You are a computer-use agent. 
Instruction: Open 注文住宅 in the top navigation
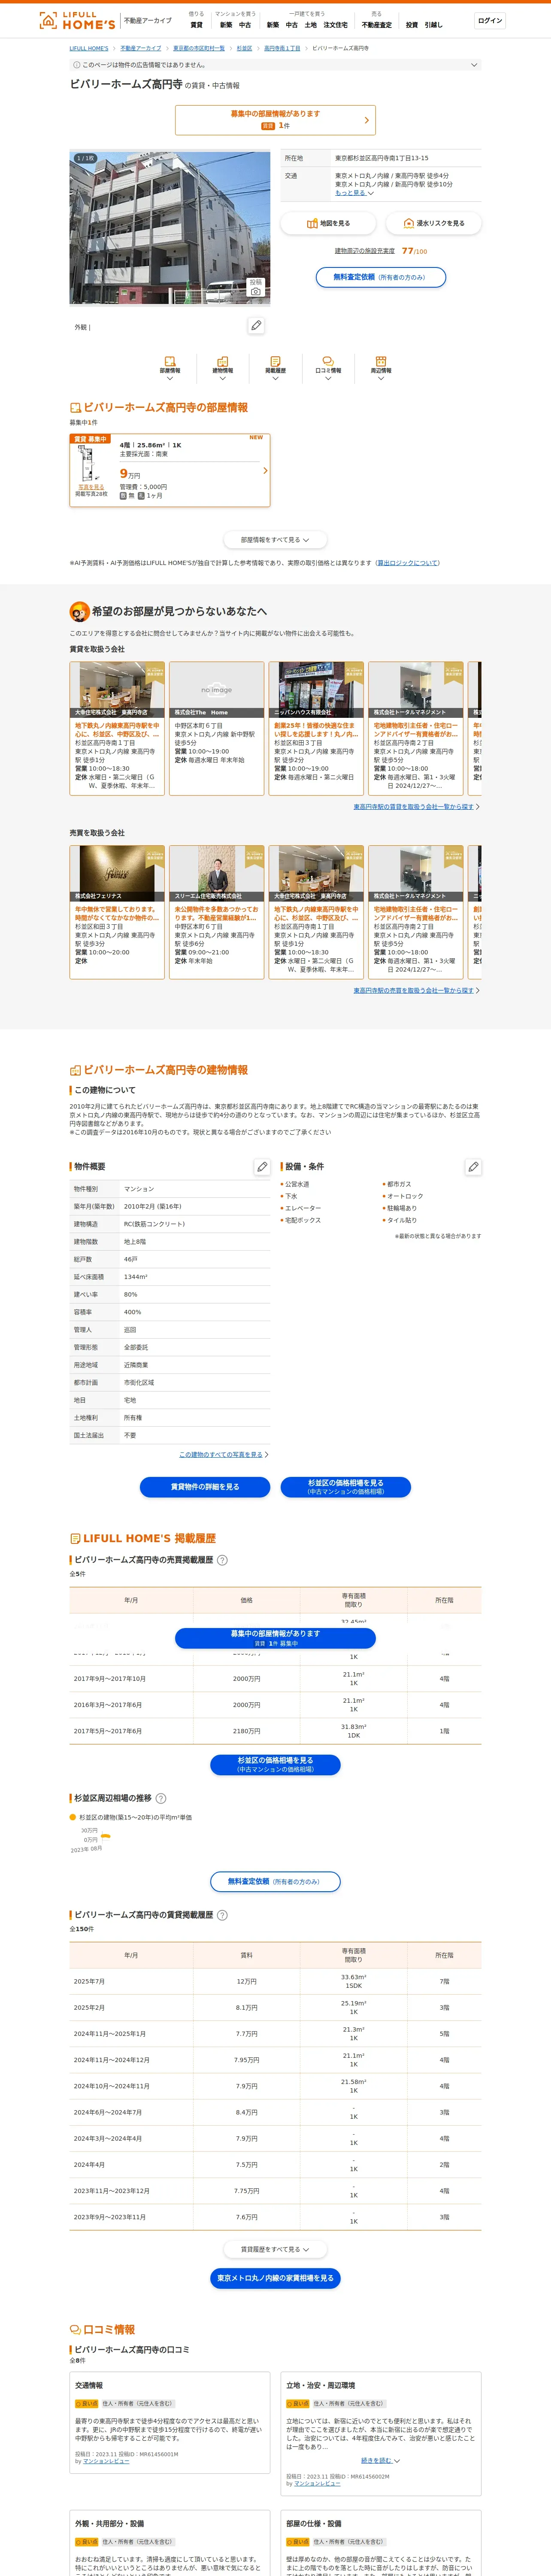tap(336, 25)
